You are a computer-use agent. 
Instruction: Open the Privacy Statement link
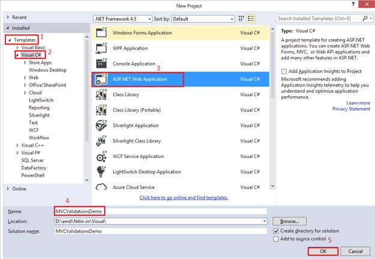pyautogui.click(x=352, y=109)
